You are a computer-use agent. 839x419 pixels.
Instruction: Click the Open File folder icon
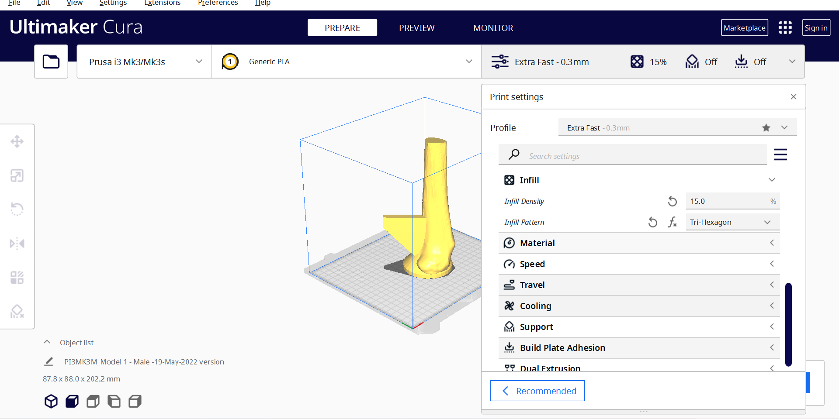(x=51, y=62)
